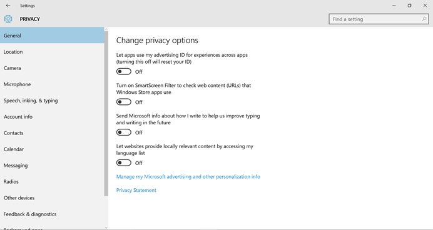433x230 pixels.
Task: Click the Privacy settings gear icon
Action: (x=8, y=19)
